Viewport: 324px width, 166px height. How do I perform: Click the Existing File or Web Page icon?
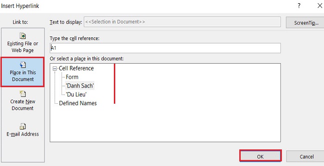[23, 36]
